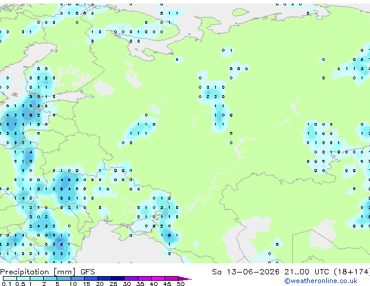Select the 15–20 mm legend color swatch
370x286 pixels.
click(90, 278)
